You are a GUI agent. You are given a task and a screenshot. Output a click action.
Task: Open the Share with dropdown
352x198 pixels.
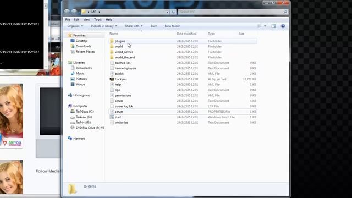[134, 26]
